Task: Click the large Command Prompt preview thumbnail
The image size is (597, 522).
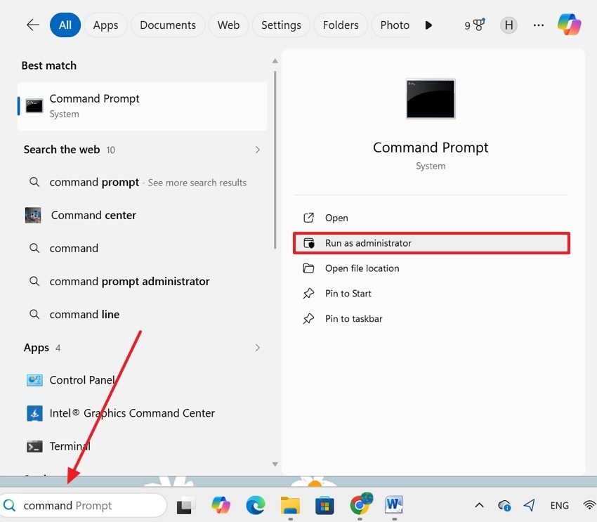Action: click(431, 98)
